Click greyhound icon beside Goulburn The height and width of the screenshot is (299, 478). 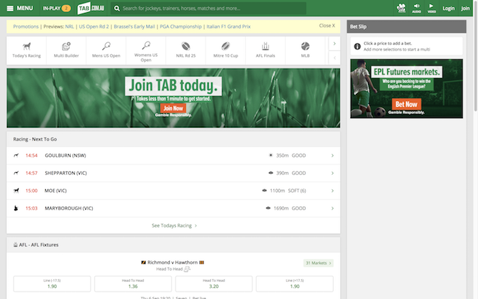(16, 156)
